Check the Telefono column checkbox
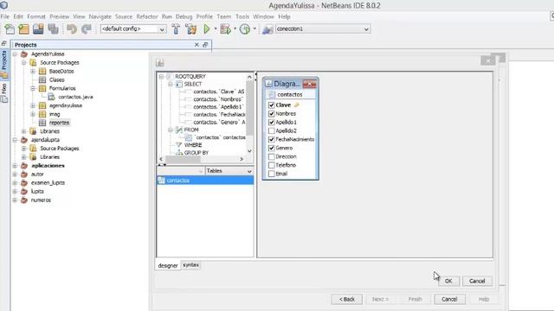The width and height of the screenshot is (554, 311). [x=271, y=165]
